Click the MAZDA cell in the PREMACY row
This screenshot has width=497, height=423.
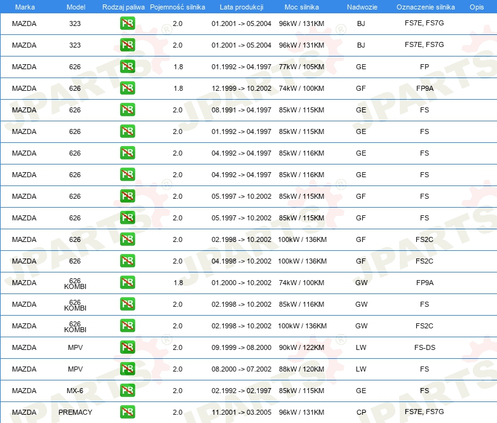(x=24, y=412)
